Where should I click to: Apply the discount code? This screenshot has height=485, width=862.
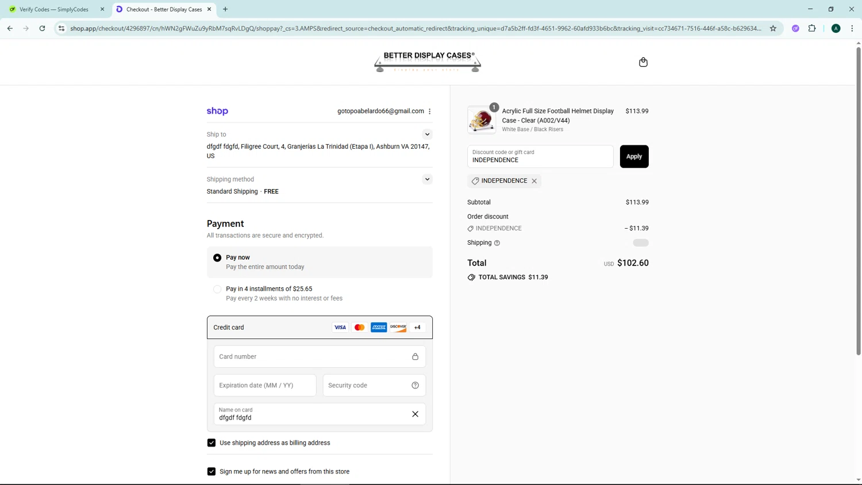(634, 156)
